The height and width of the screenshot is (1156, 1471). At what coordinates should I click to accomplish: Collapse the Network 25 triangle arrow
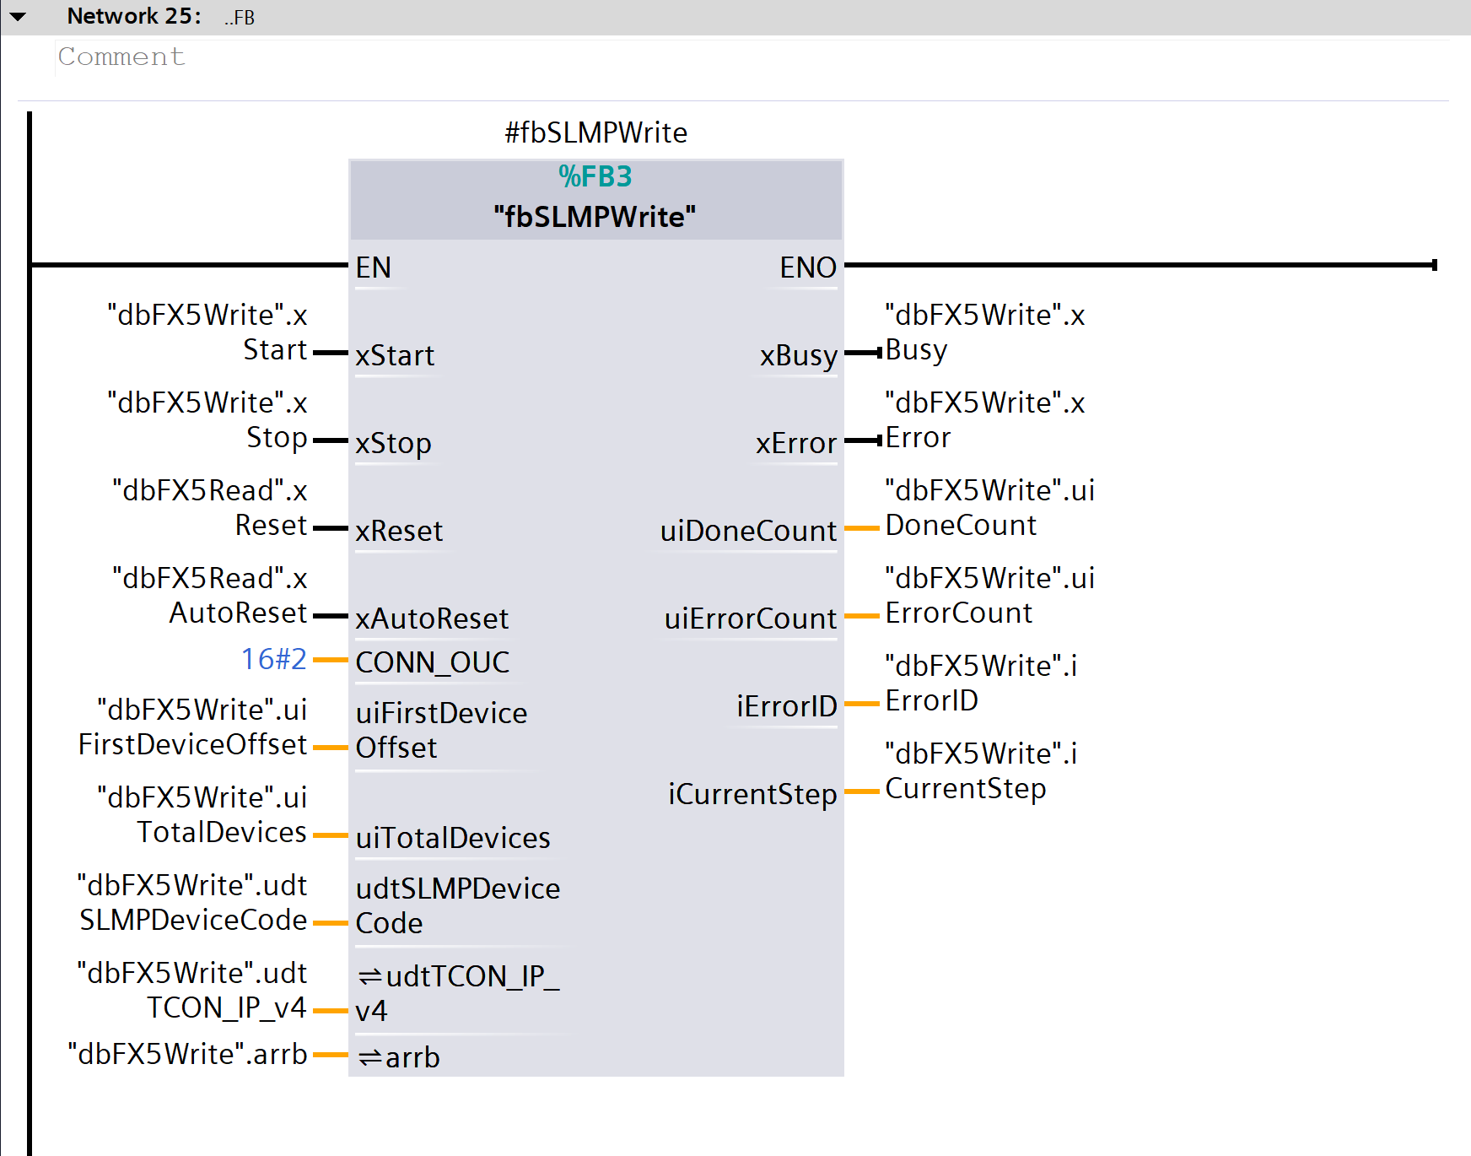point(18,17)
